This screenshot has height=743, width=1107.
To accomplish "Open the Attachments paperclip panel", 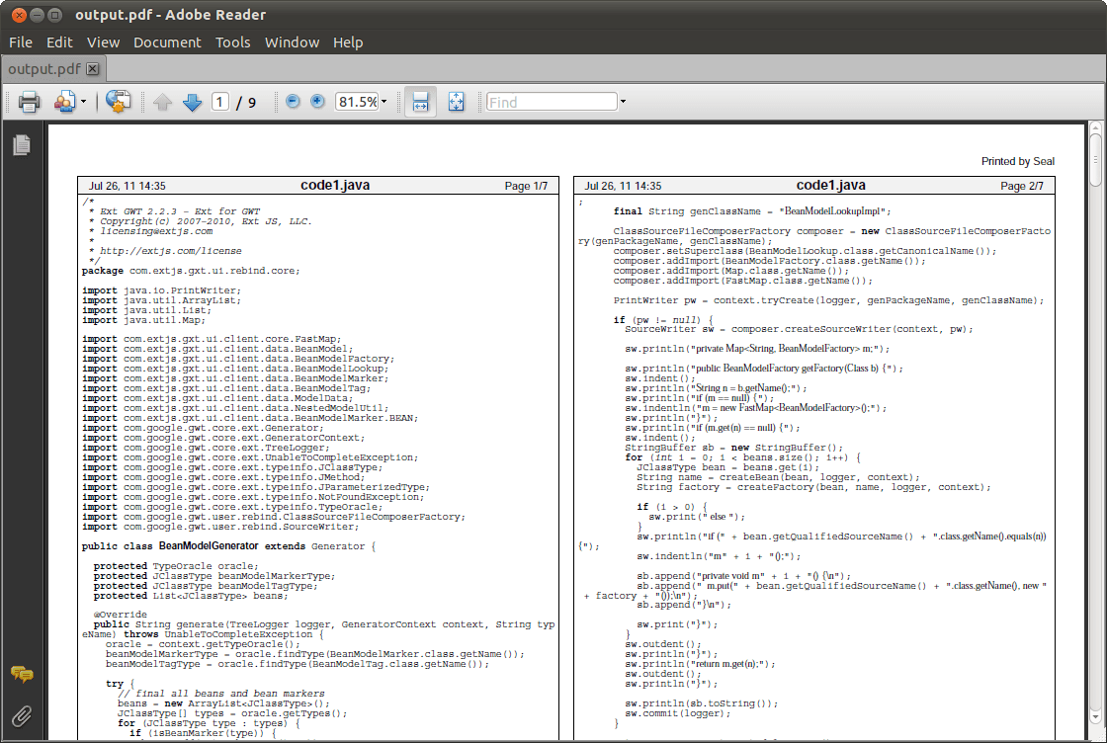I will point(21,716).
